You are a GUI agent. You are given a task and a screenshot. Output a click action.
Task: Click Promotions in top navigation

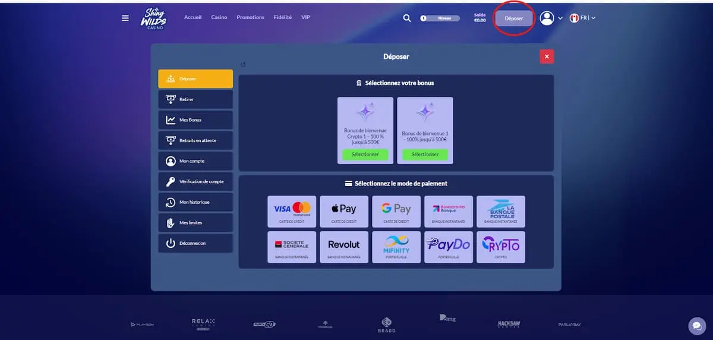click(250, 17)
